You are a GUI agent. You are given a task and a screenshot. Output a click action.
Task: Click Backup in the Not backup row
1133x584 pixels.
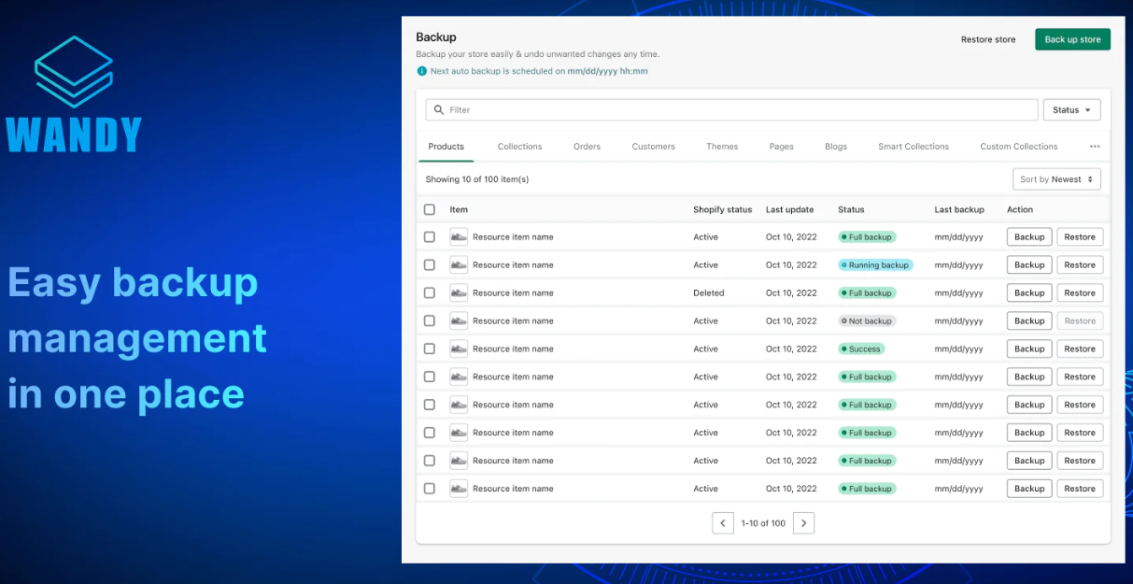pos(1029,321)
